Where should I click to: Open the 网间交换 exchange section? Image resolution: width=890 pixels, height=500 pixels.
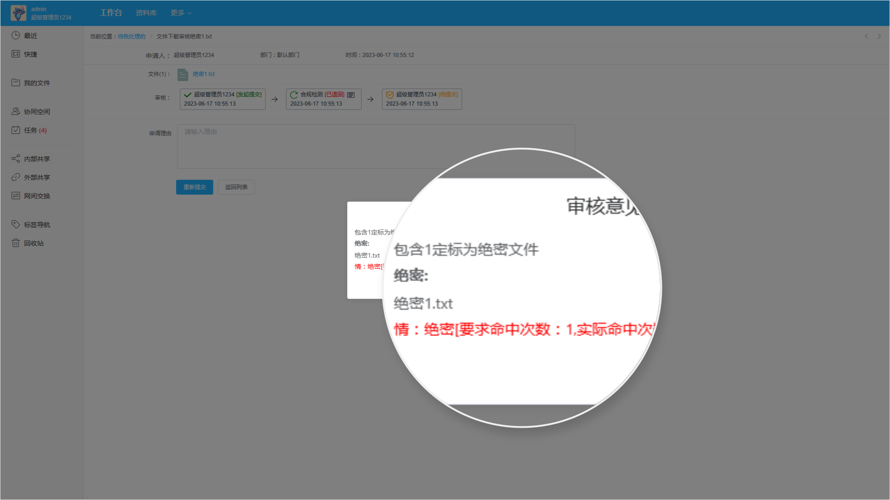(37, 196)
